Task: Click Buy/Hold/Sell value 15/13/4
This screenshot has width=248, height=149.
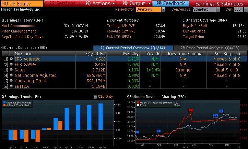Action: click(239, 26)
